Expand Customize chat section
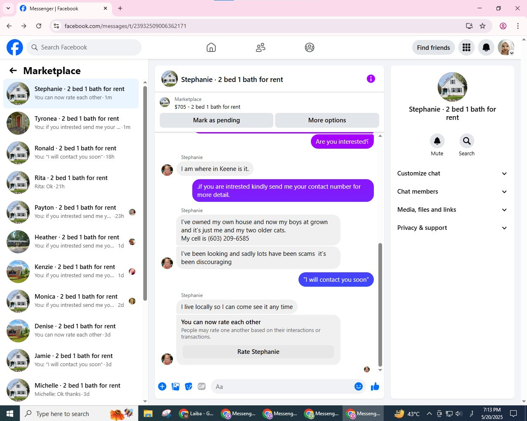This screenshot has width=527, height=421. coord(452,173)
